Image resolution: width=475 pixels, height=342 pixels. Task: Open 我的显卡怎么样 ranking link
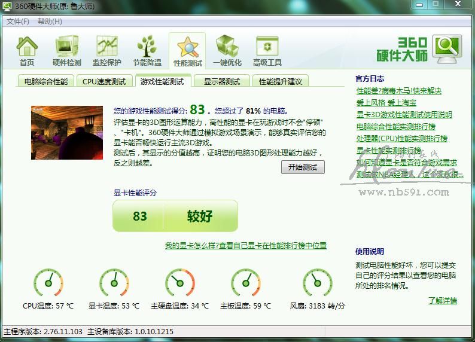point(246,246)
